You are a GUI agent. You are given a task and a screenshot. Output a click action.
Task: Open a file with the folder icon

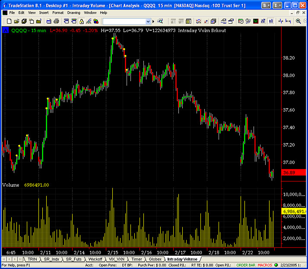[x=16, y=21]
